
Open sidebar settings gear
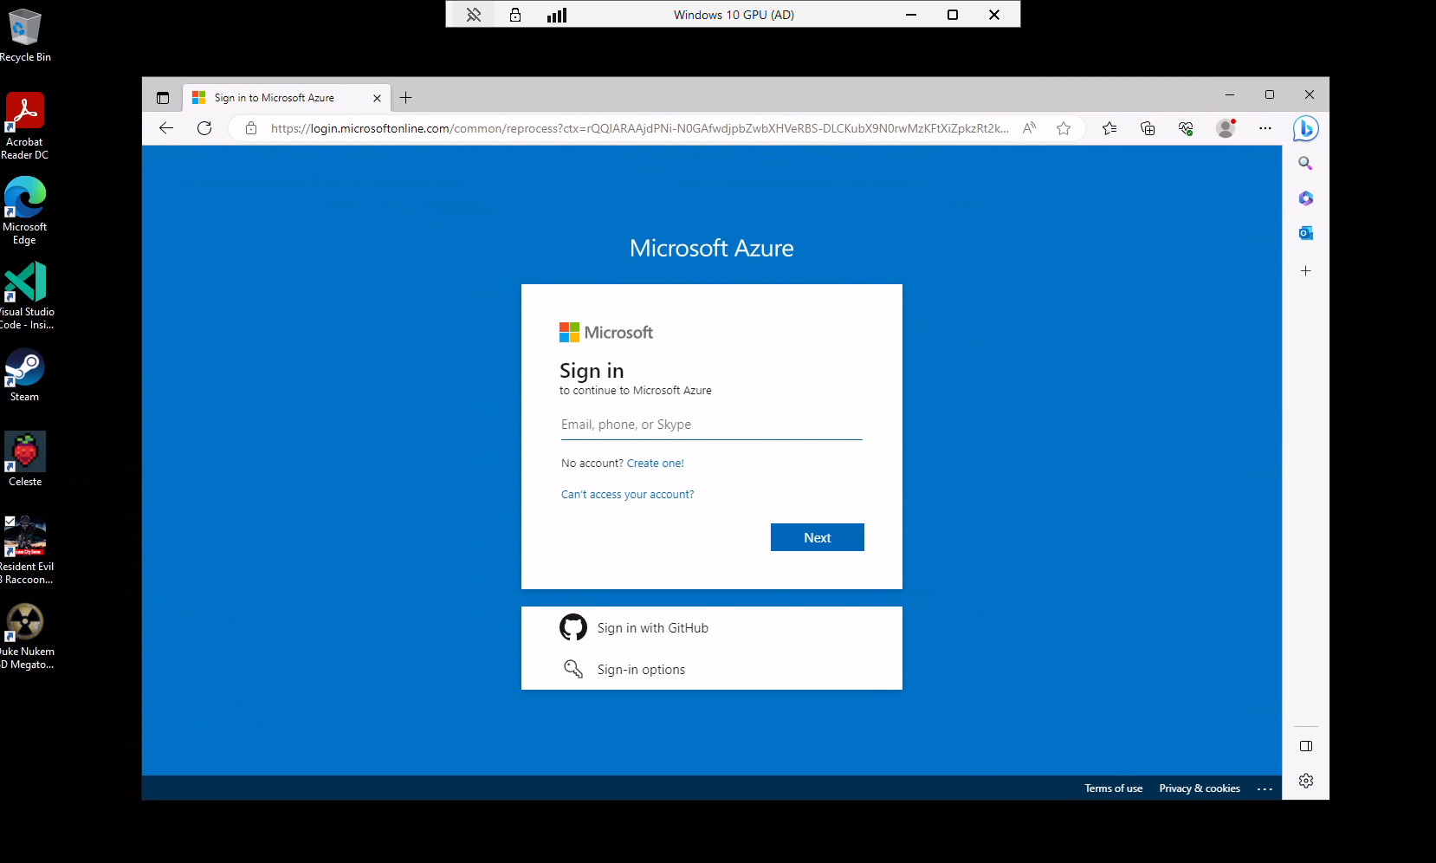click(1305, 780)
